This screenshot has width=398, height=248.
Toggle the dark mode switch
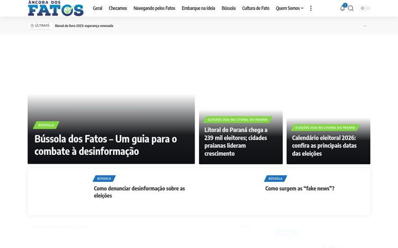(x=365, y=8)
